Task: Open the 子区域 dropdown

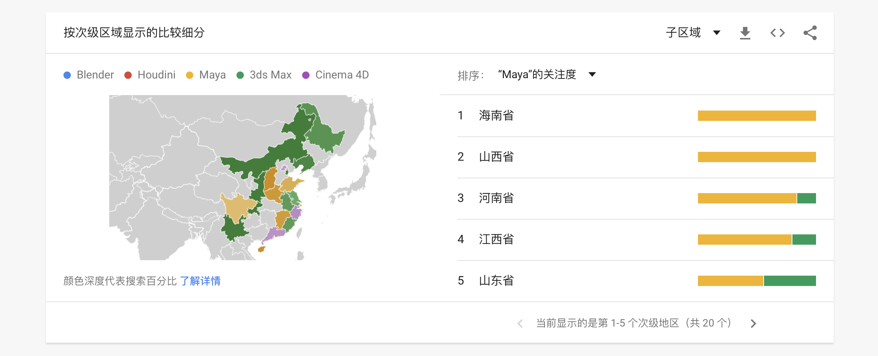Action: tap(693, 32)
